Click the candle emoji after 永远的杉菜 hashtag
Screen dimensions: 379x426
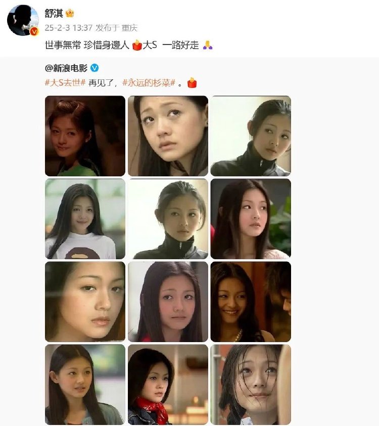point(192,83)
